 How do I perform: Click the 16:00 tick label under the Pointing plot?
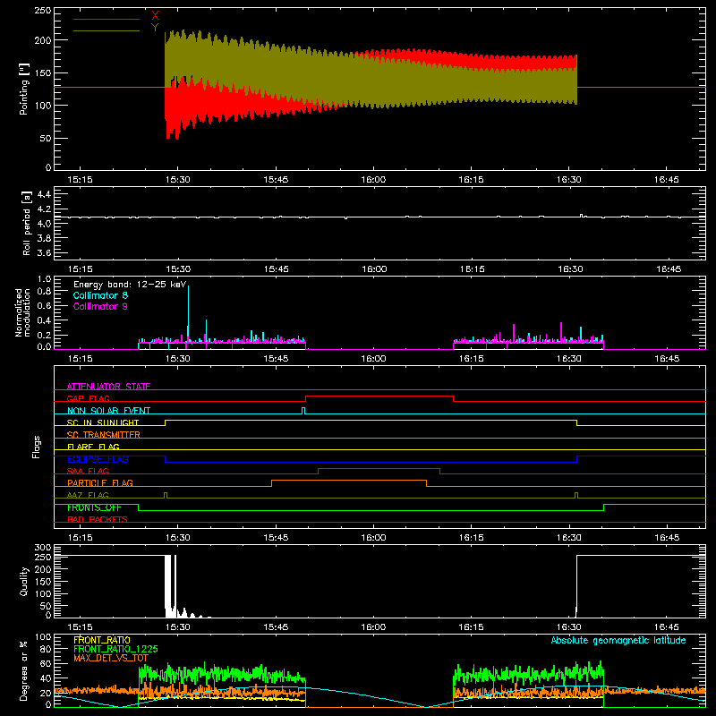point(373,180)
